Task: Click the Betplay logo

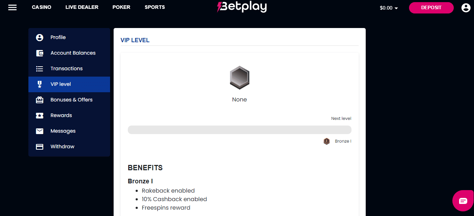Action: click(x=242, y=6)
